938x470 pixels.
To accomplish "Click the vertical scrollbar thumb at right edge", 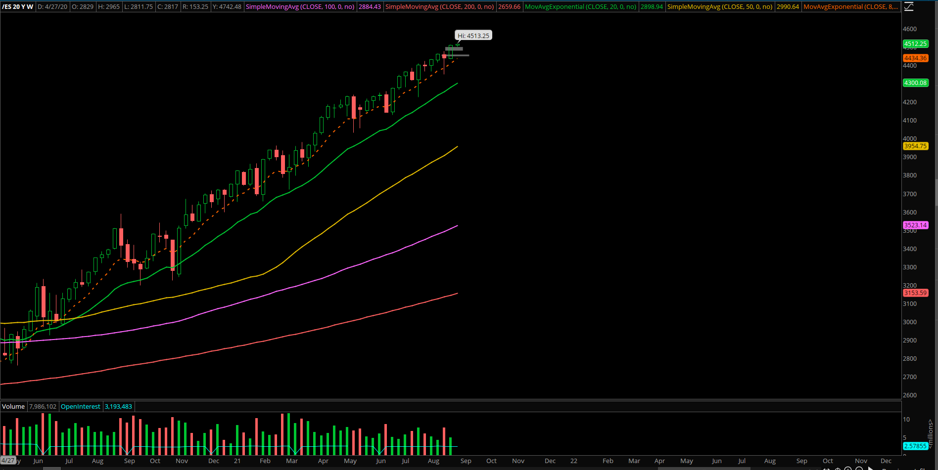I will 936,193.
